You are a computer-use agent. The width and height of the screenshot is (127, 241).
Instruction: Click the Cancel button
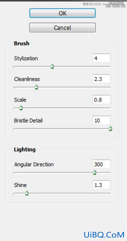[x=62, y=27]
